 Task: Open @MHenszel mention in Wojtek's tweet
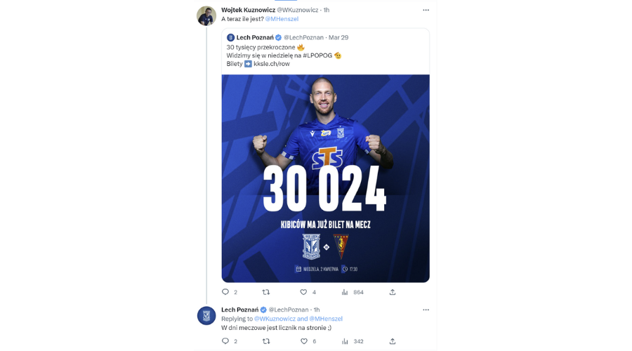[x=282, y=19]
